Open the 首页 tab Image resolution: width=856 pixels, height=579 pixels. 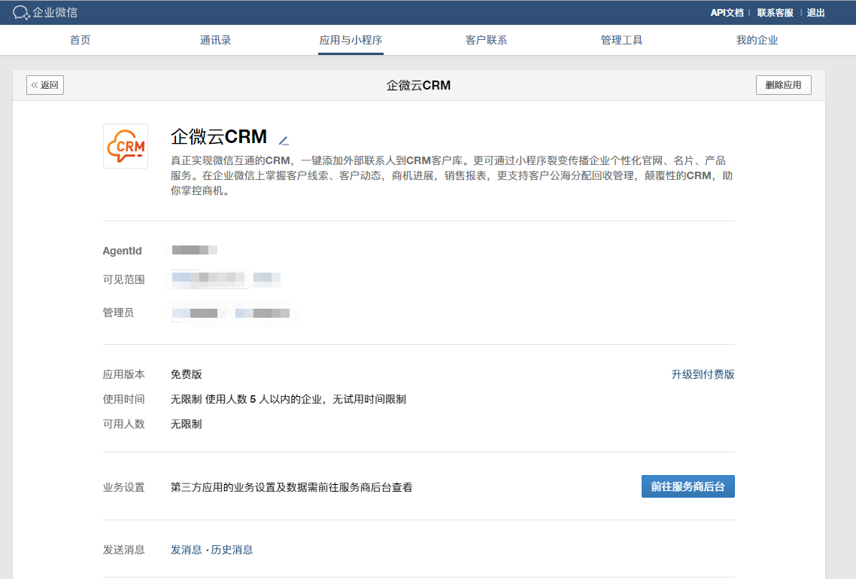pos(80,40)
